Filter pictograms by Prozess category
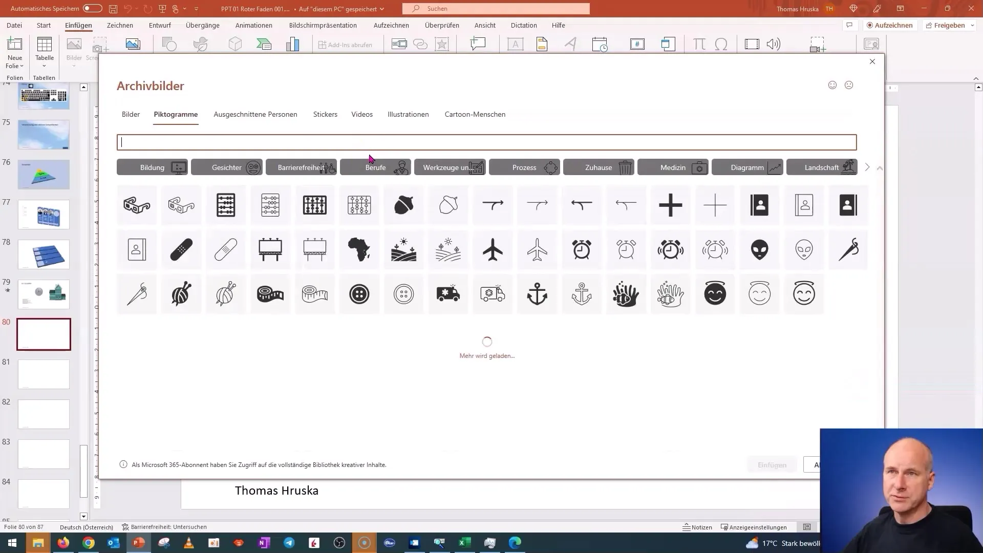This screenshot has height=553, width=983. pyautogui.click(x=524, y=167)
